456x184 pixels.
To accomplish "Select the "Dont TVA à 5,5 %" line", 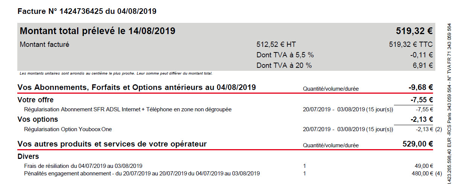I will coord(285,55).
